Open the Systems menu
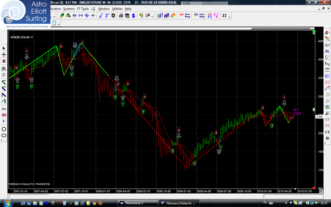This screenshot has height=207, width=331. tap(69, 9)
